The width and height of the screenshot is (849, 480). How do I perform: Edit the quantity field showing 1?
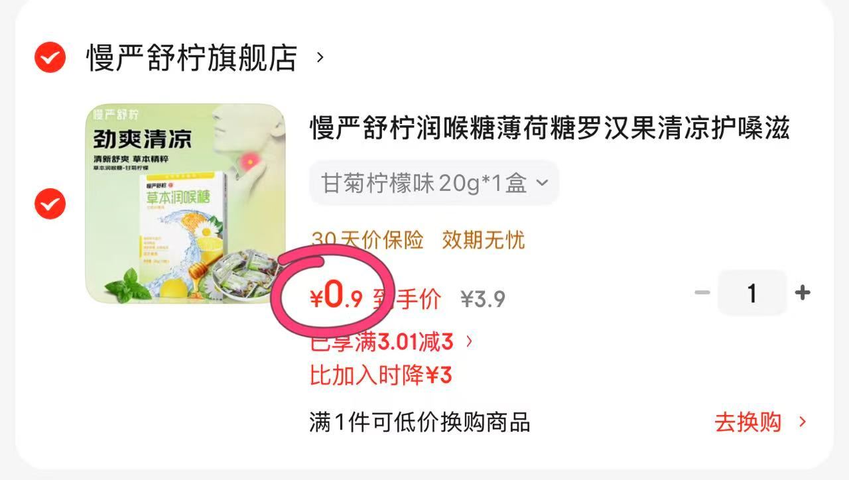point(752,292)
